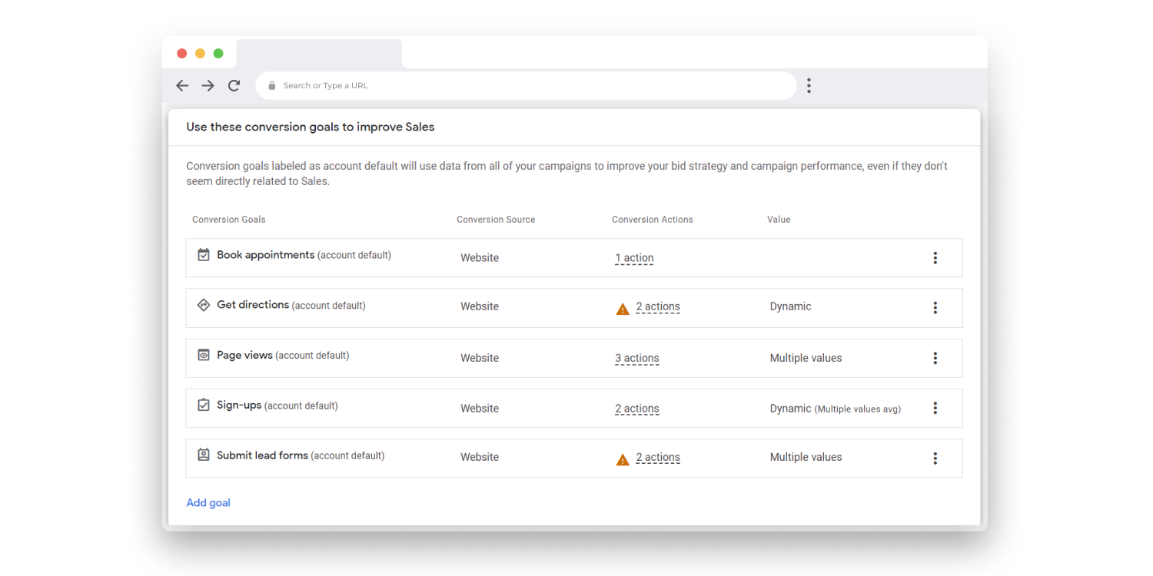Click the Add goal link
1153x576 pixels.
(x=208, y=503)
